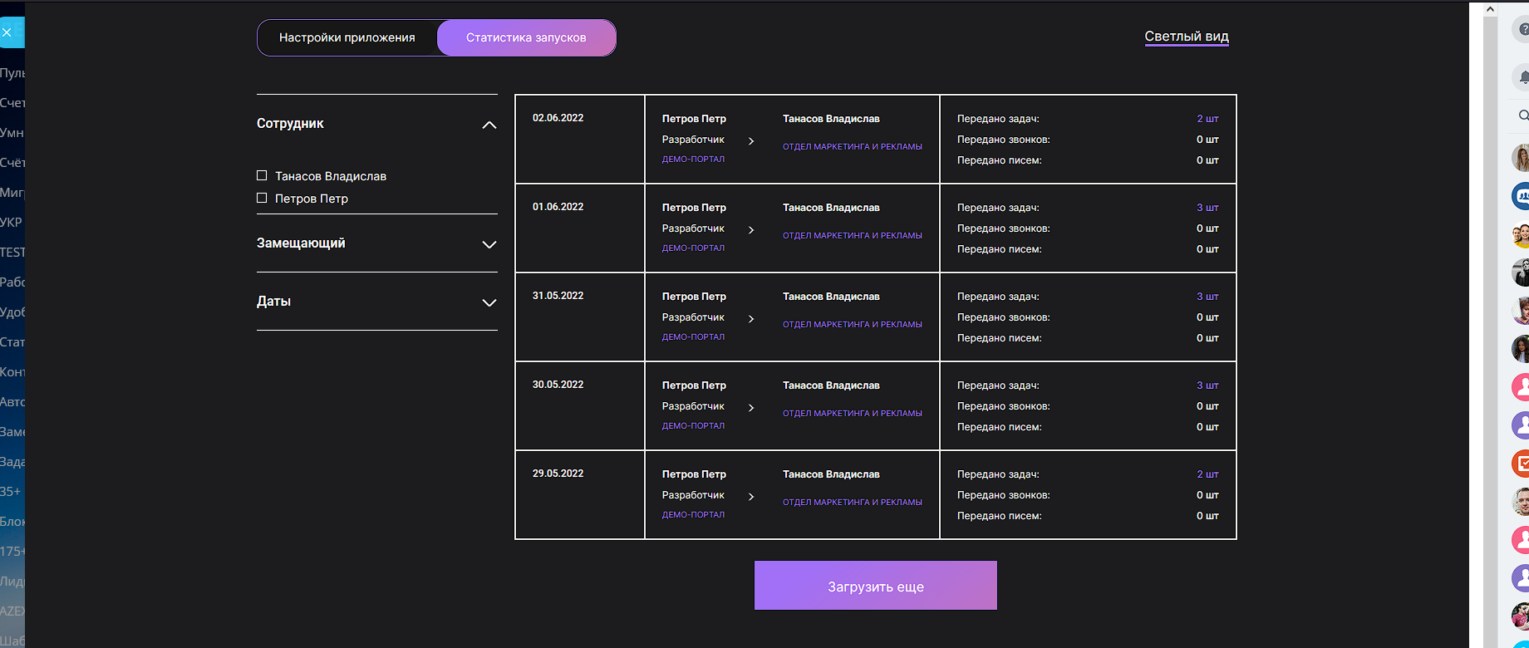The width and height of the screenshot is (1529, 648).
Task: Open the notifications bell icon
Action: click(x=1522, y=77)
